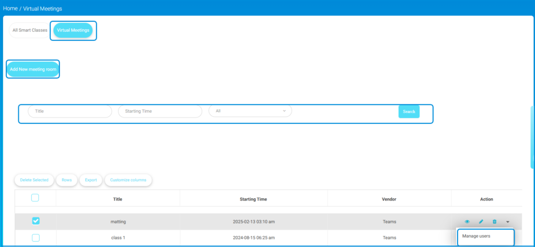The width and height of the screenshot is (535, 247).
Task: Click the Action column header
Action: 486,199
